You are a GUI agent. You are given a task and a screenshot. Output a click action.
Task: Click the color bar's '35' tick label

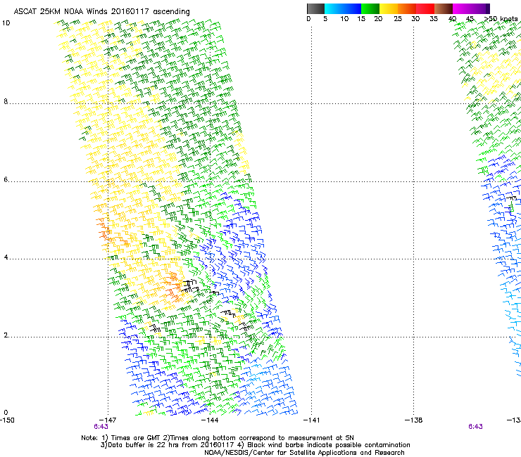click(434, 19)
